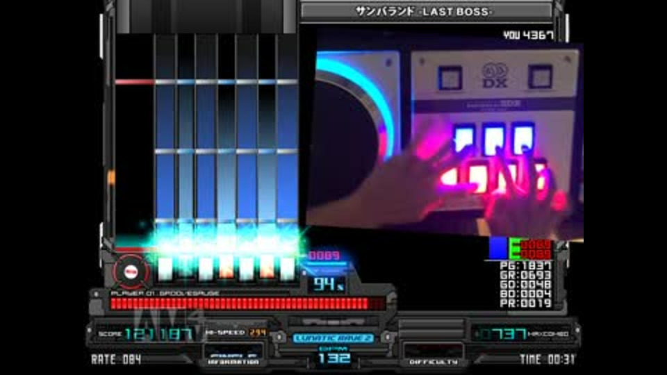The image size is (667, 375).
Task: Click the TIME 00:31 readout
Action: point(547,360)
